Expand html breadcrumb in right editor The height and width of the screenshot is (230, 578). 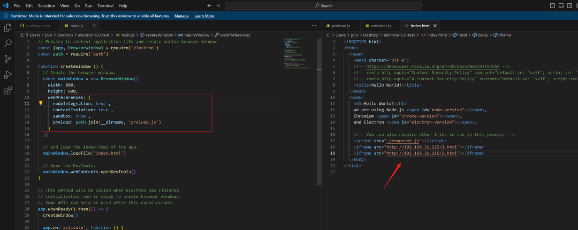[x=460, y=35]
